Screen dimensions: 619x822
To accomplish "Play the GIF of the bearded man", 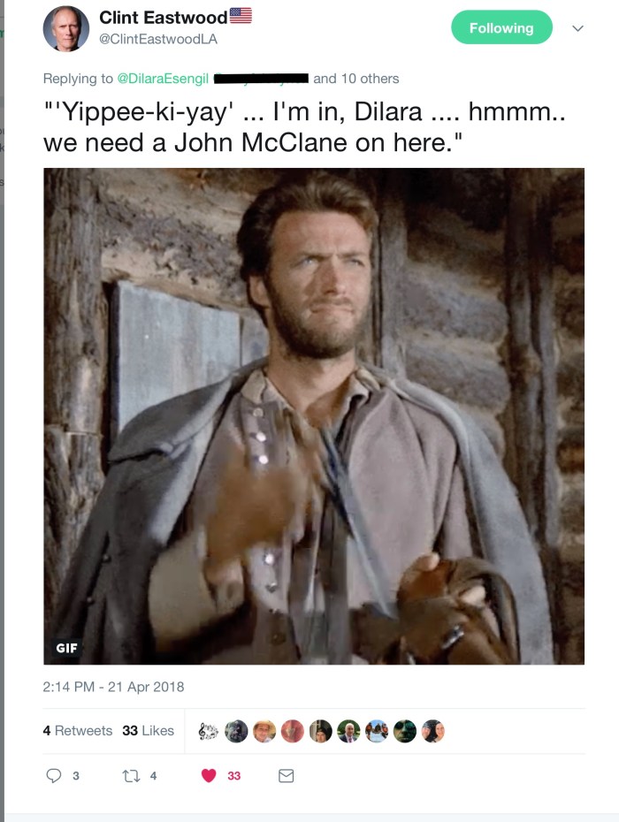I will click(x=314, y=416).
